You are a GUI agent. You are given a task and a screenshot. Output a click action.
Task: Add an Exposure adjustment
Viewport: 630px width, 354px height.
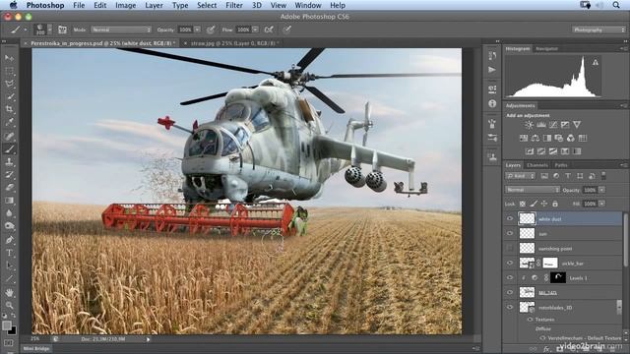[565, 125]
